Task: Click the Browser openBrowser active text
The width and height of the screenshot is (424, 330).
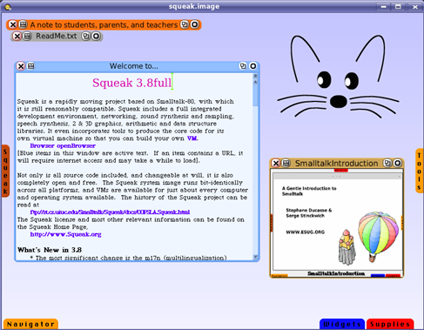Action: tap(63, 145)
